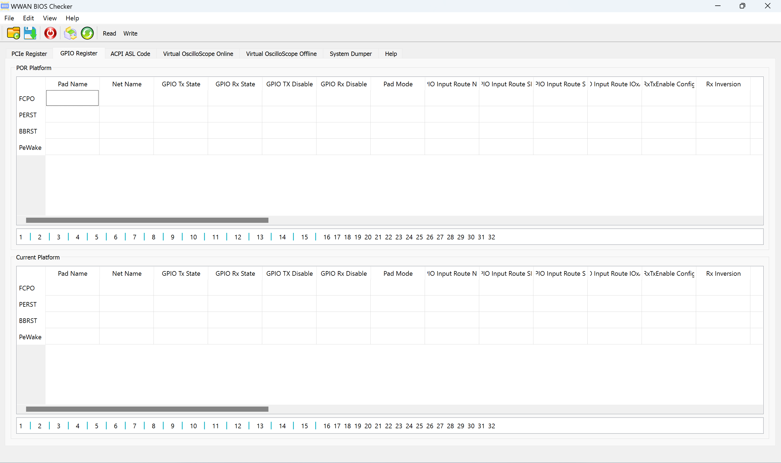The image size is (781, 463).
Task: Click bit number 1 under POR Platform
Action: point(21,237)
